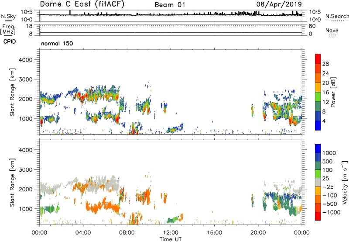
Task: Click the 'Freq. [MHz]' axis label
Action: pyautogui.click(x=8, y=29)
